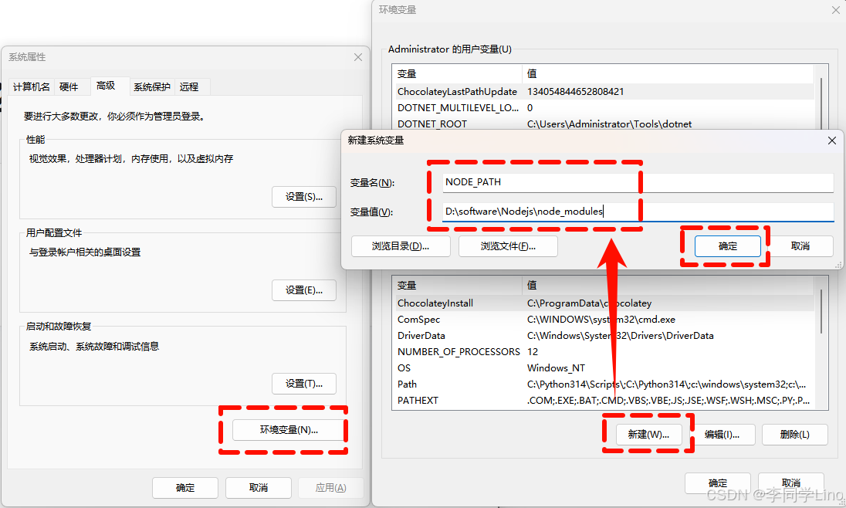Click value C:\WINDOWS\system32\cmd.exe
Viewport: 846px width, 508px height.
(601, 320)
